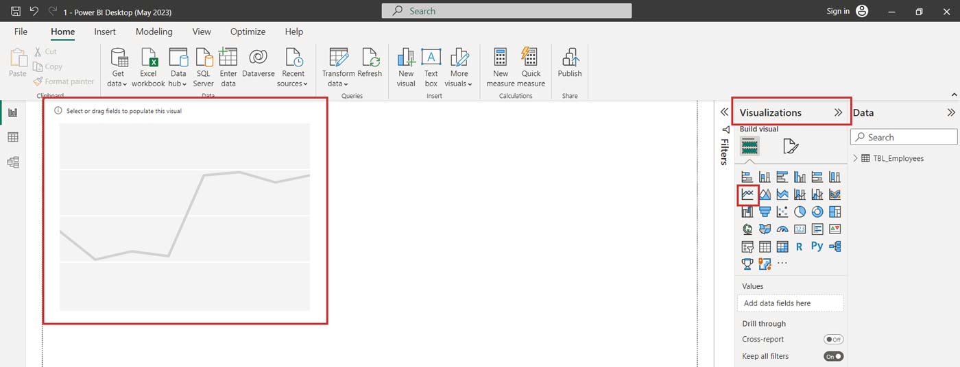Image resolution: width=960 pixels, height=367 pixels.
Task: Select the Funnel visual
Action: click(x=765, y=212)
